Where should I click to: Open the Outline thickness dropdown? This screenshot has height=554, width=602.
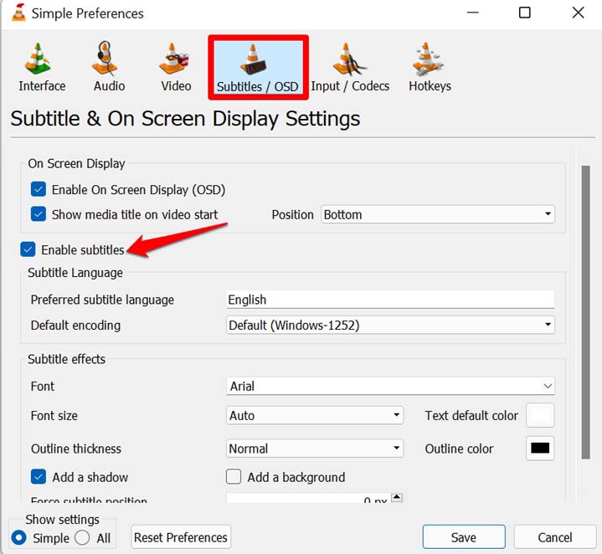pyautogui.click(x=315, y=448)
